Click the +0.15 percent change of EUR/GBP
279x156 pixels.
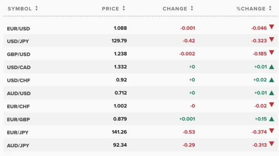[261, 119]
